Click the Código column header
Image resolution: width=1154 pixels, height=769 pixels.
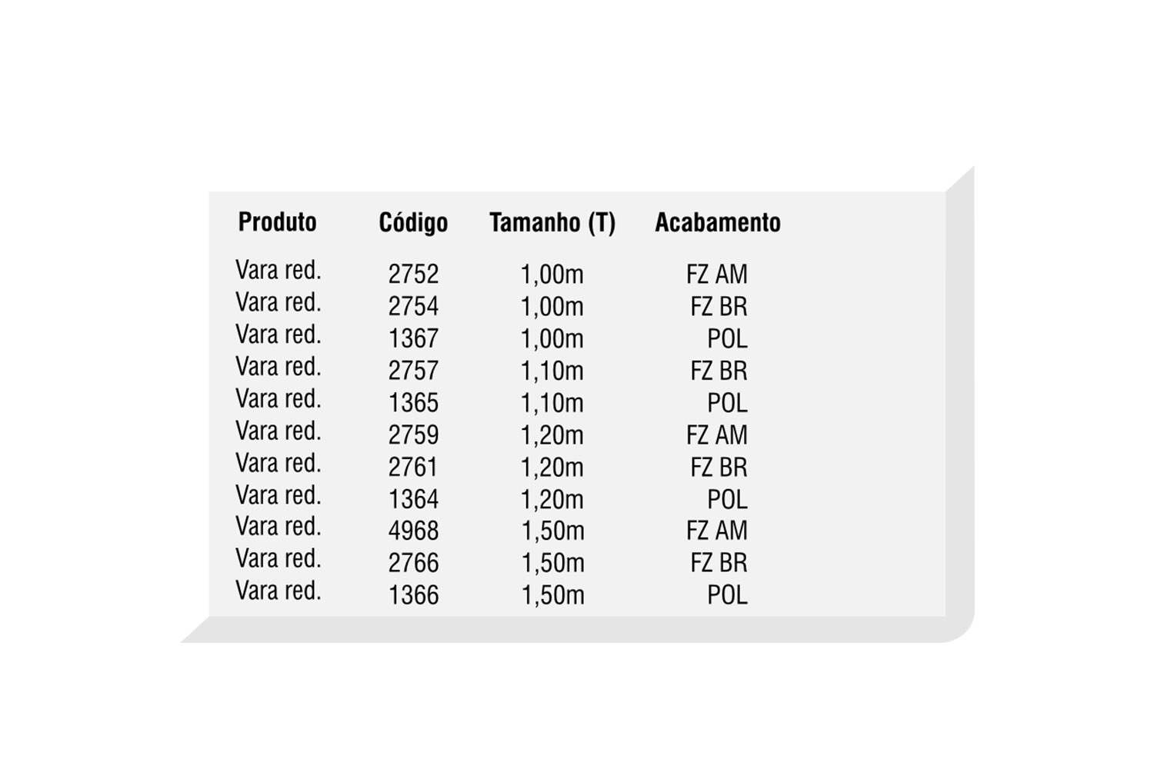pyautogui.click(x=413, y=222)
